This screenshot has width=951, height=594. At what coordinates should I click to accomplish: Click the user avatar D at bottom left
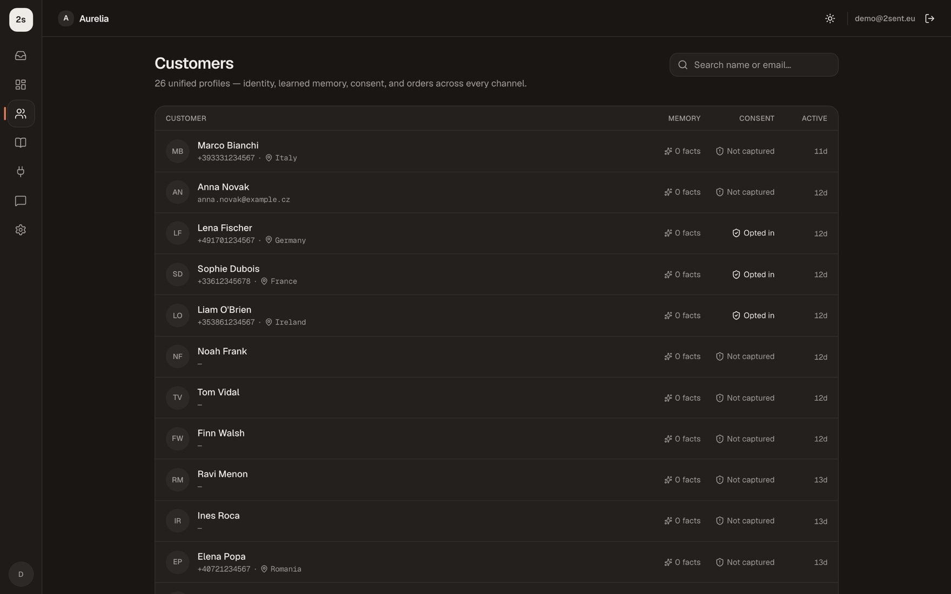pos(21,574)
